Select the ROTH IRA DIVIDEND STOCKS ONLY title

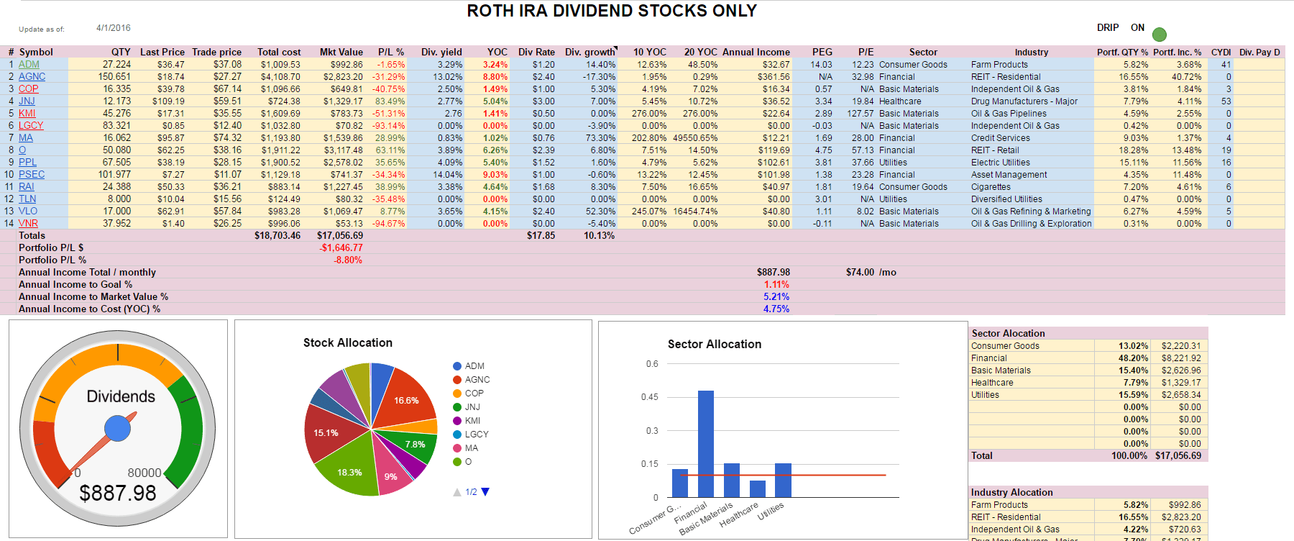pyautogui.click(x=612, y=11)
